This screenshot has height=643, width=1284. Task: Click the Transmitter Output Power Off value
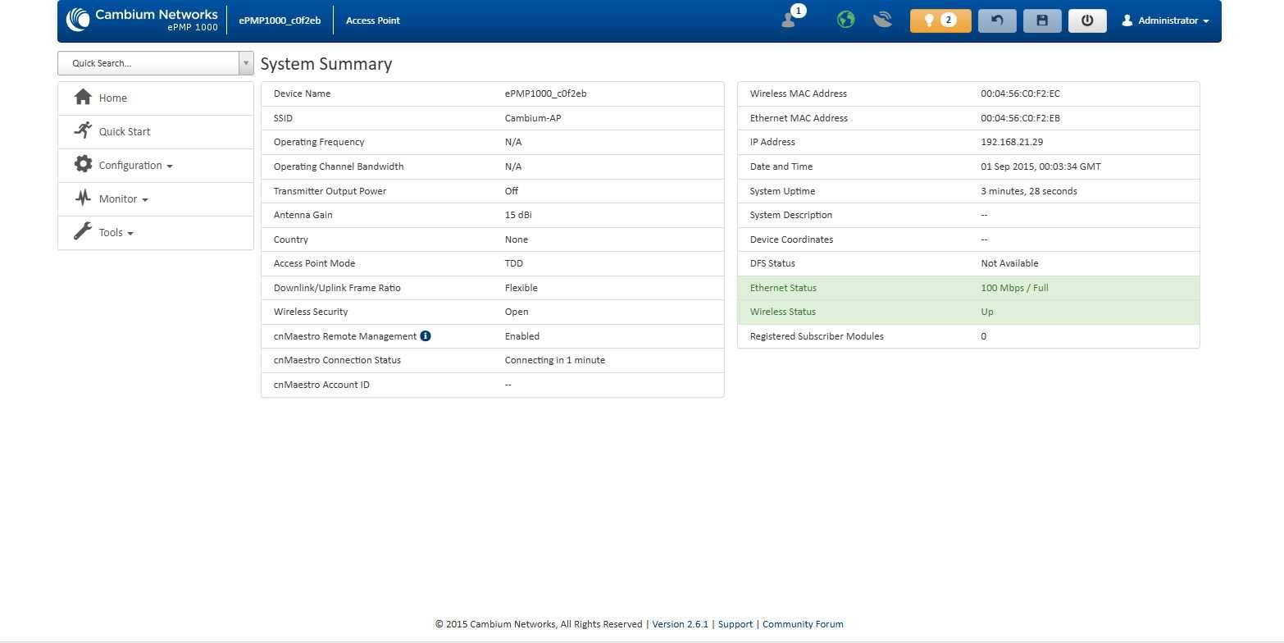point(512,191)
